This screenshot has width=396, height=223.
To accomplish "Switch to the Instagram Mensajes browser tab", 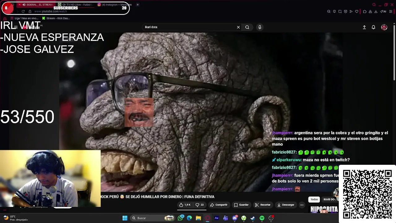I will (x=114, y=5).
